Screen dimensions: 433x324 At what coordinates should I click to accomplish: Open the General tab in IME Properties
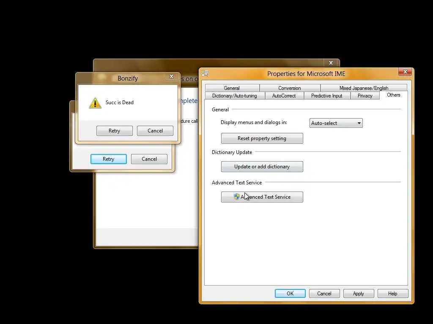tap(232, 88)
